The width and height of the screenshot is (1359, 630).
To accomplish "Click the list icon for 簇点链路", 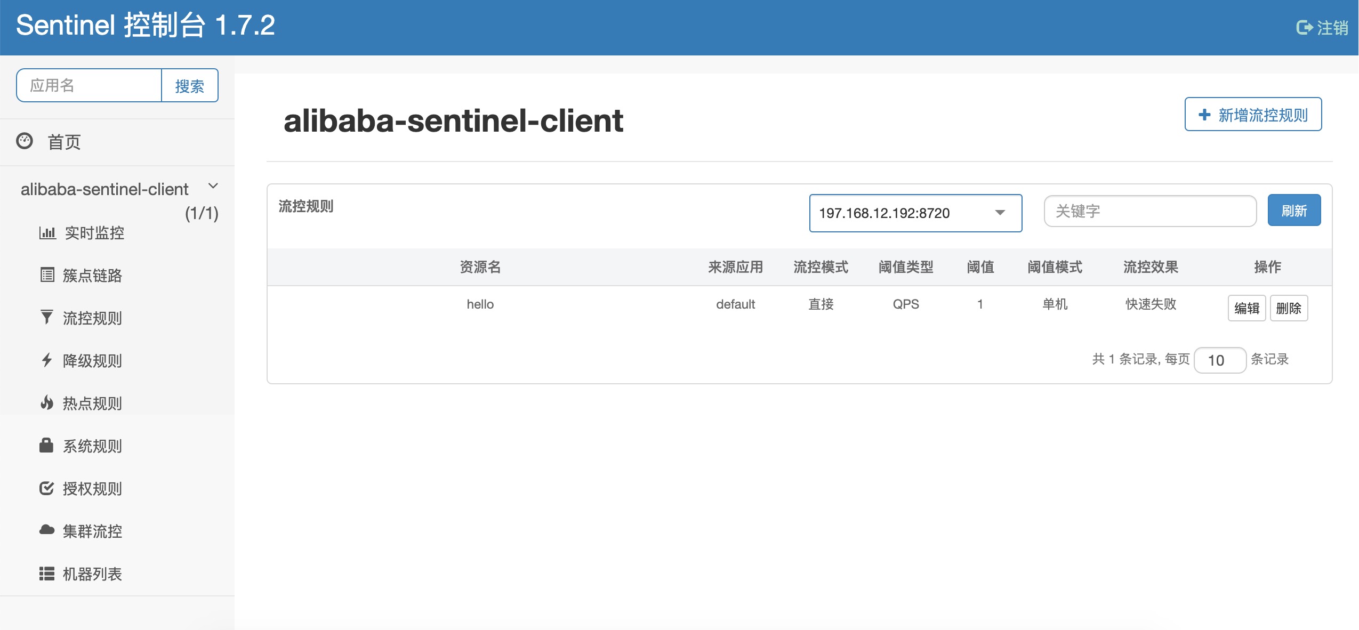I will coord(47,275).
